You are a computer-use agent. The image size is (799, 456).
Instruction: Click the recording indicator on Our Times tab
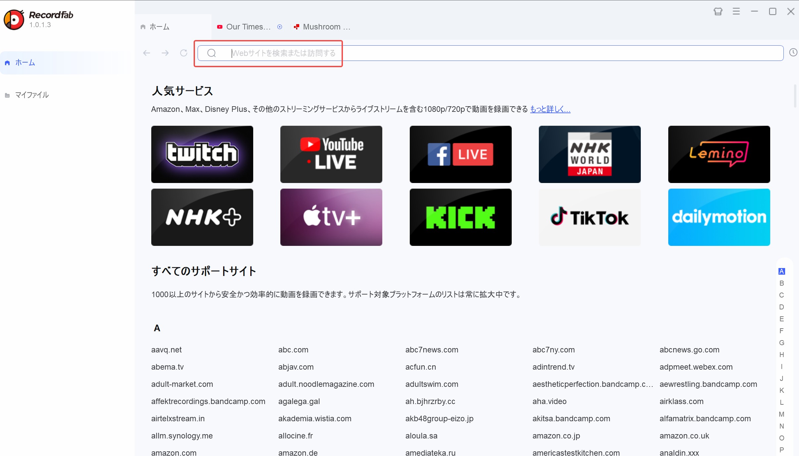pos(280,27)
